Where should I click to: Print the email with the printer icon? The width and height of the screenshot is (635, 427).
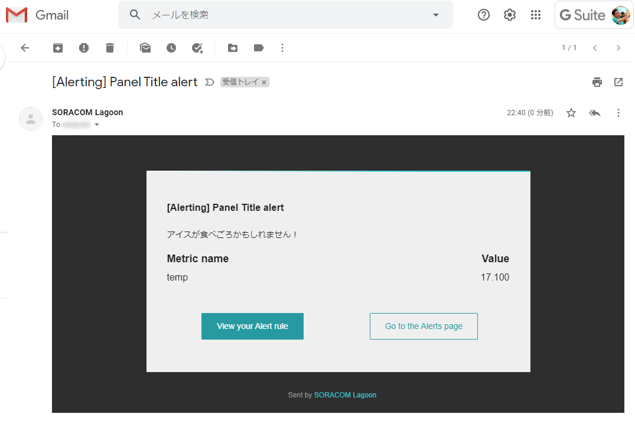(597, 82)
